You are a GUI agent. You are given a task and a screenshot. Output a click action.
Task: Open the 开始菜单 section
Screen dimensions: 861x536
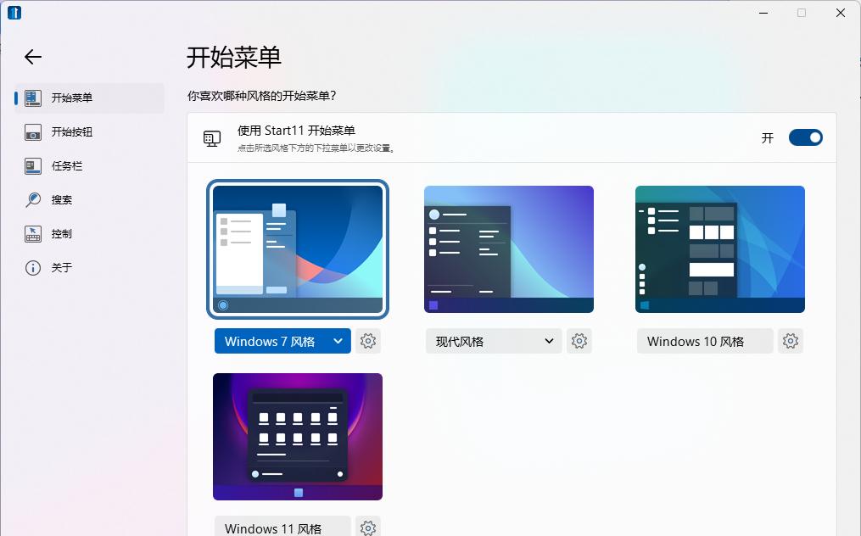point(90,98)
